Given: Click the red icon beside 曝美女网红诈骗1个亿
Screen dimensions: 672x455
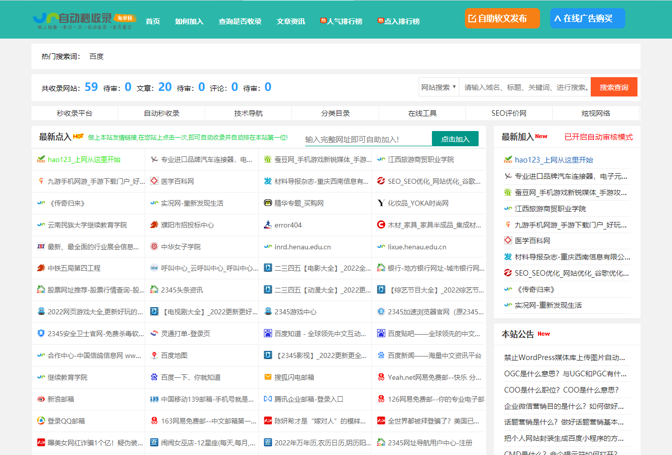Looking at the screenshot, I should (41, 443).
